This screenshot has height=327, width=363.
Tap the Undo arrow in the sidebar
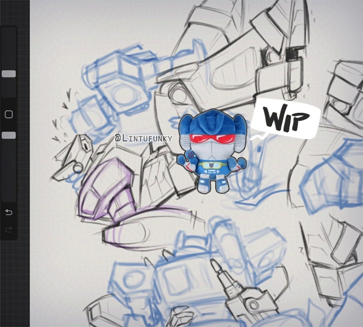click(x=9, y=212)
